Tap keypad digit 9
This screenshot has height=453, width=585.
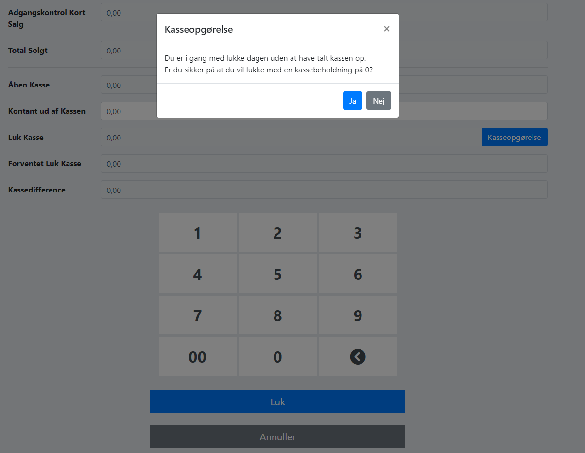pos(358,315)
